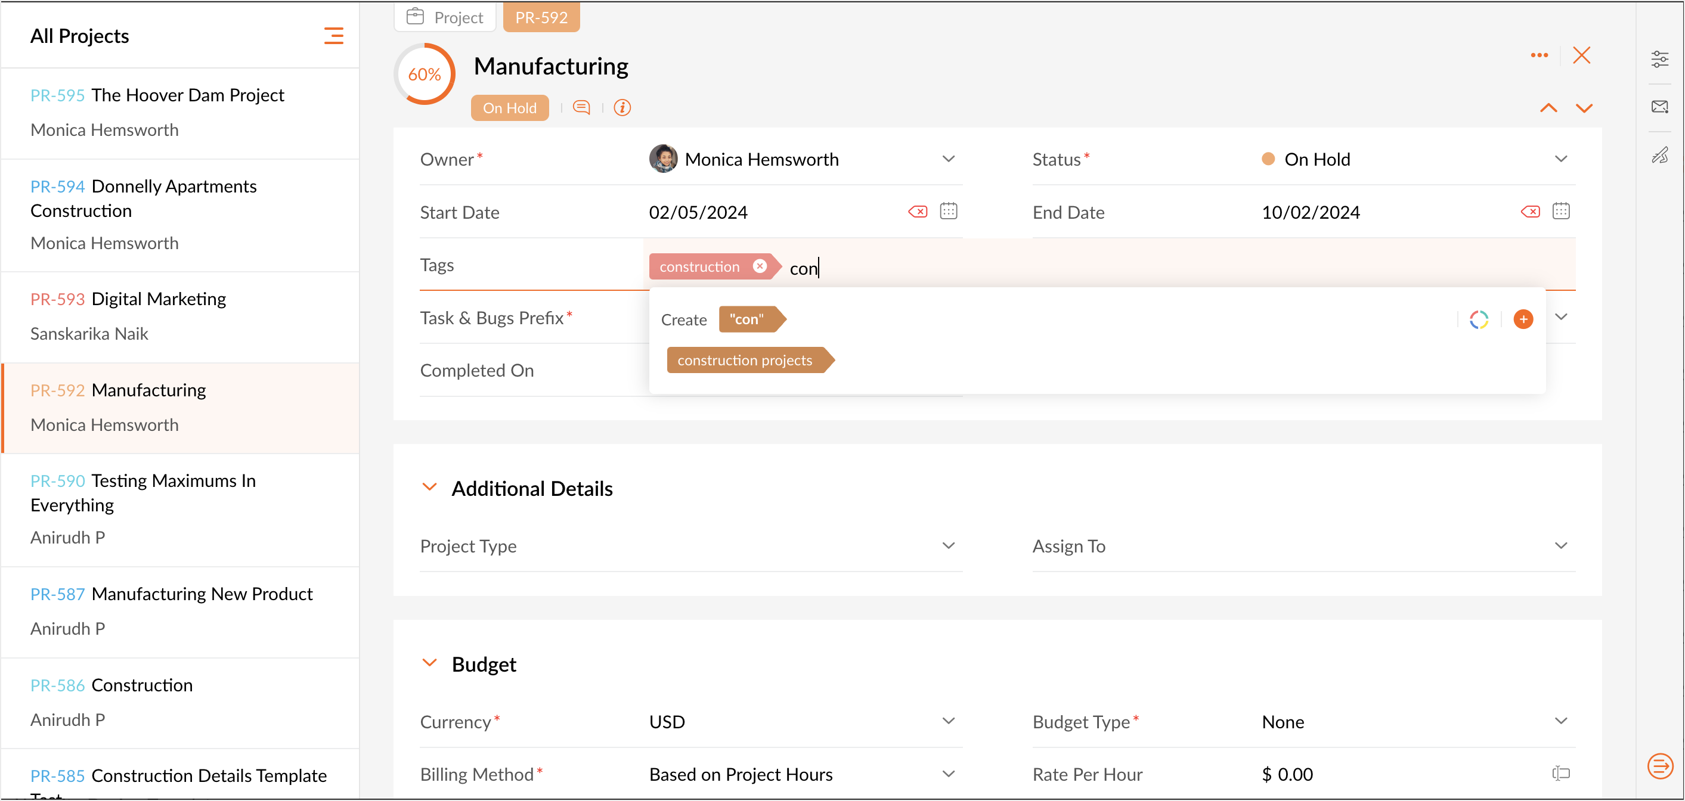Open the Start Date calendar picker
The image size is (1685, 801).
[948, 211]
